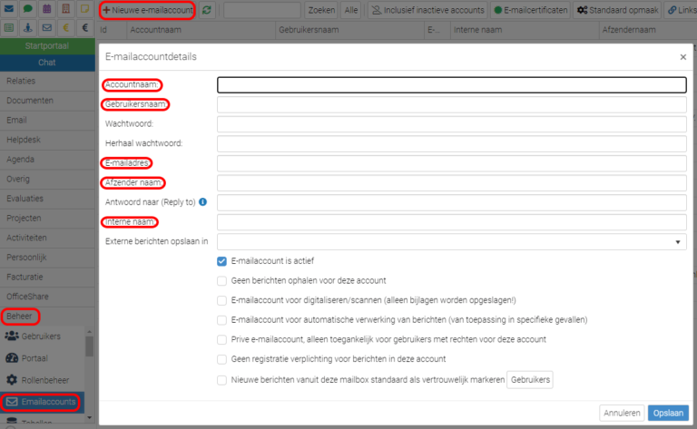
Task: Open Documenten menu section
Action: (x=47, y=101)
